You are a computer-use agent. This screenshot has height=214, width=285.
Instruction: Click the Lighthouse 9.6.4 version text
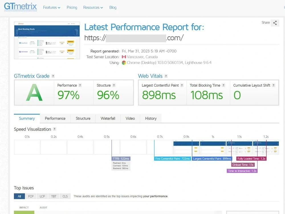click(198, 63)
